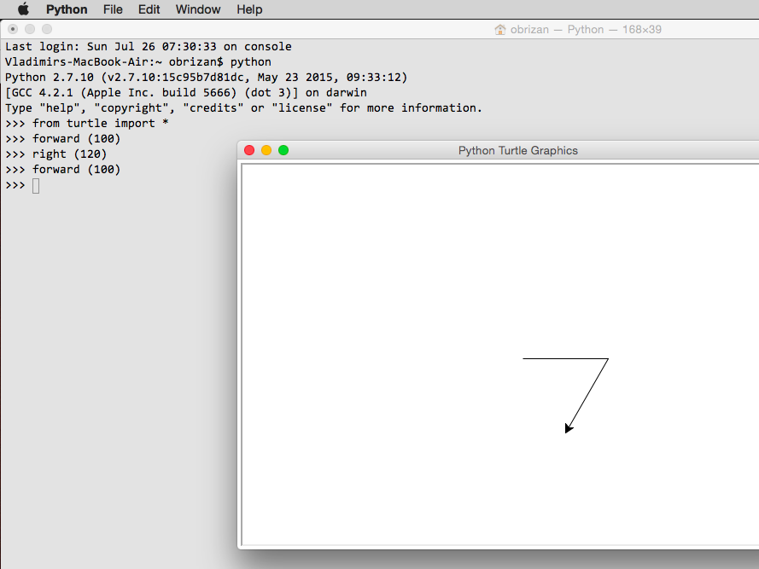
Task: Click the terminal prompt cursor block
Action: (x=36, y=186)
